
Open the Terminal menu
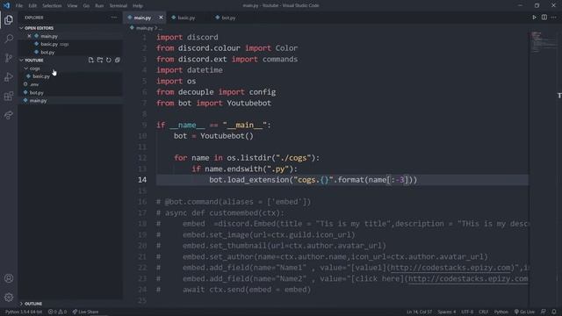tap(119, 6)
